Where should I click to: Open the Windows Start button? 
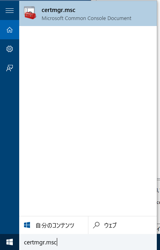pyautogui.click(x=10, y=242)
